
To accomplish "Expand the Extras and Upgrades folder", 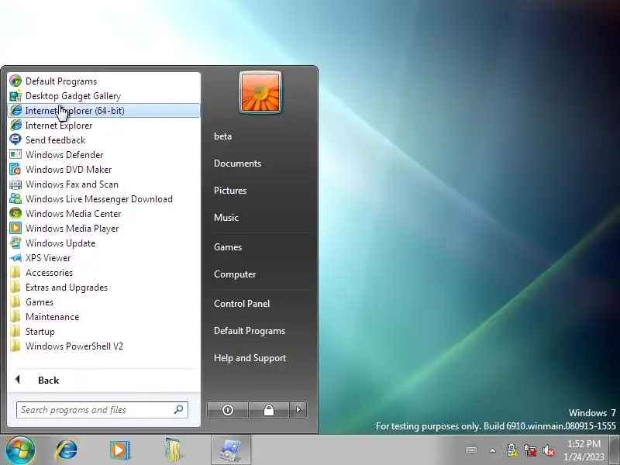I will click(104, 288).
